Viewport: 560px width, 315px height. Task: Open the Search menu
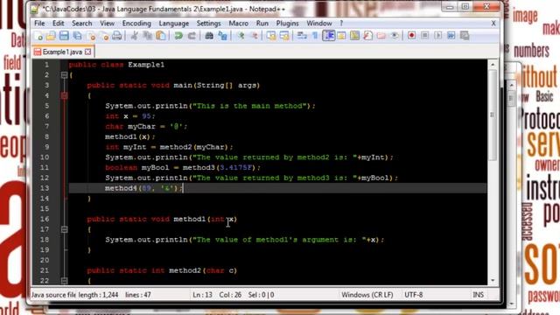click(81, 24)
